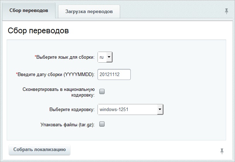Click the label Введите дату сборки (YYYYMMDD)

[x=55, y=75]
